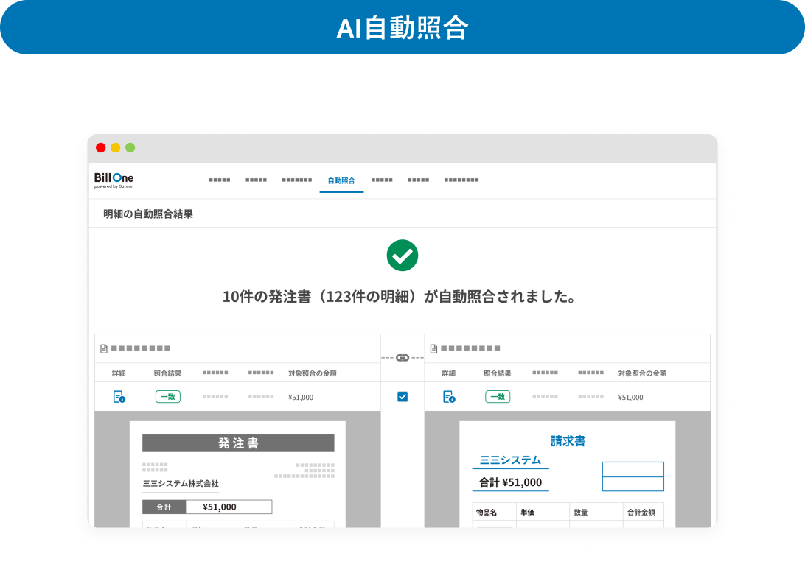Click 対象照合の金額 column header in invoice panel
This screenshot has width=805, height=570.
642,373
